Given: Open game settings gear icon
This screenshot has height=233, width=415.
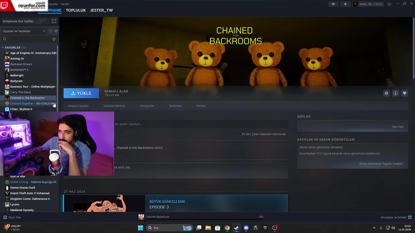Looking at the screenshot, I should pos(386,93).
